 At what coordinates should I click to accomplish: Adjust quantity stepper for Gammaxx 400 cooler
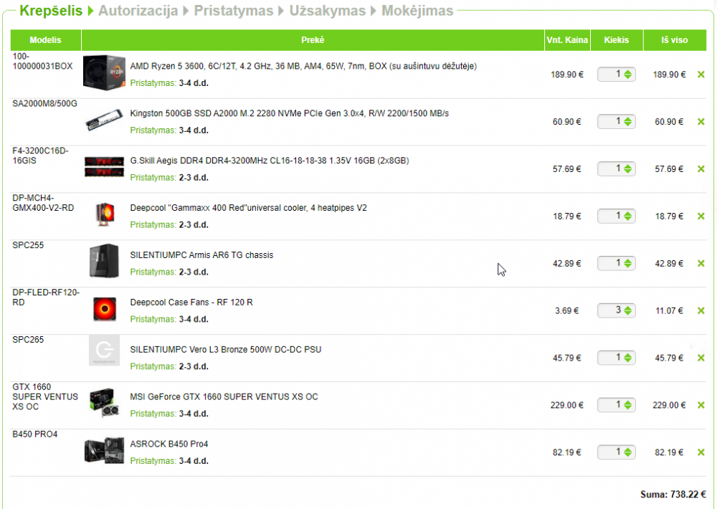(x=627, y=216)
